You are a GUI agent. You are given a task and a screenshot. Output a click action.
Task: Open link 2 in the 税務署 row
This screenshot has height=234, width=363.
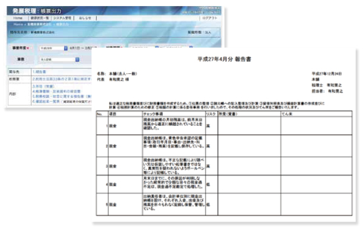(62, 79)
